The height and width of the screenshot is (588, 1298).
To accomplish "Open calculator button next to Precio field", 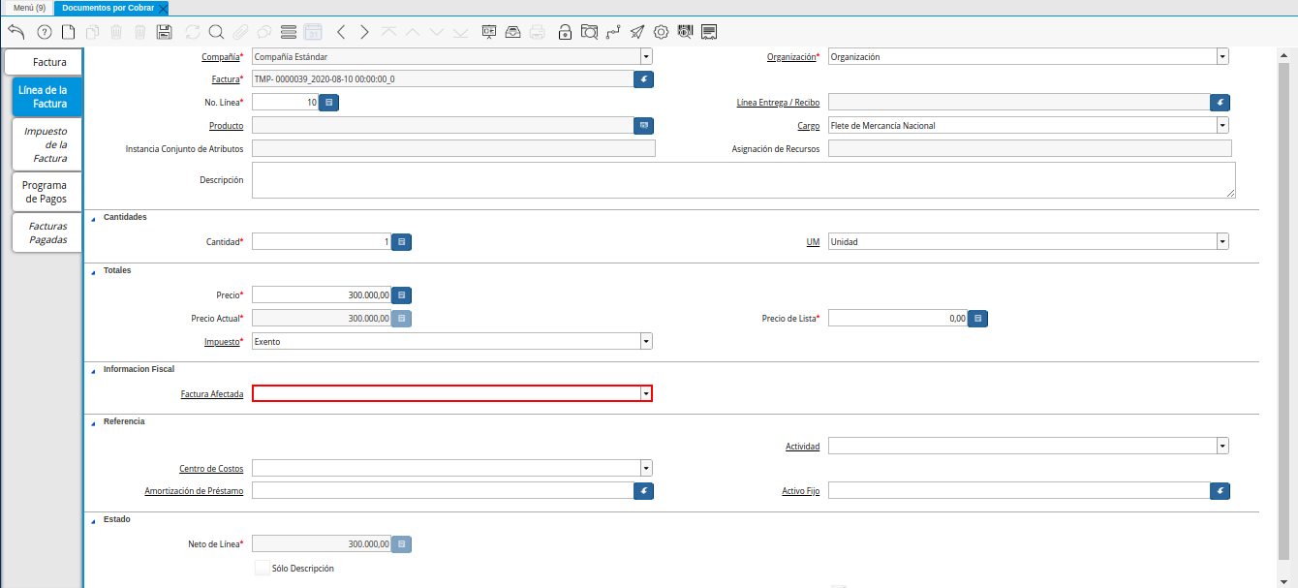I will tap(402, 294).
